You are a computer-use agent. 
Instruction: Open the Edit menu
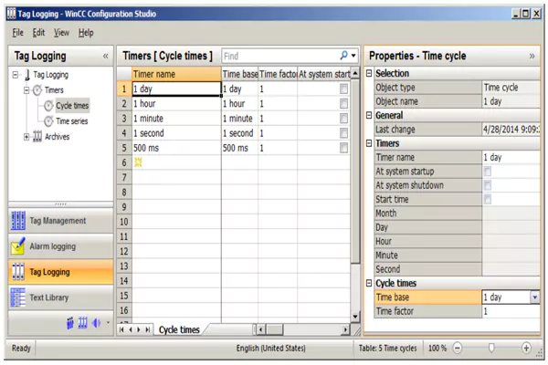(38, 33)
